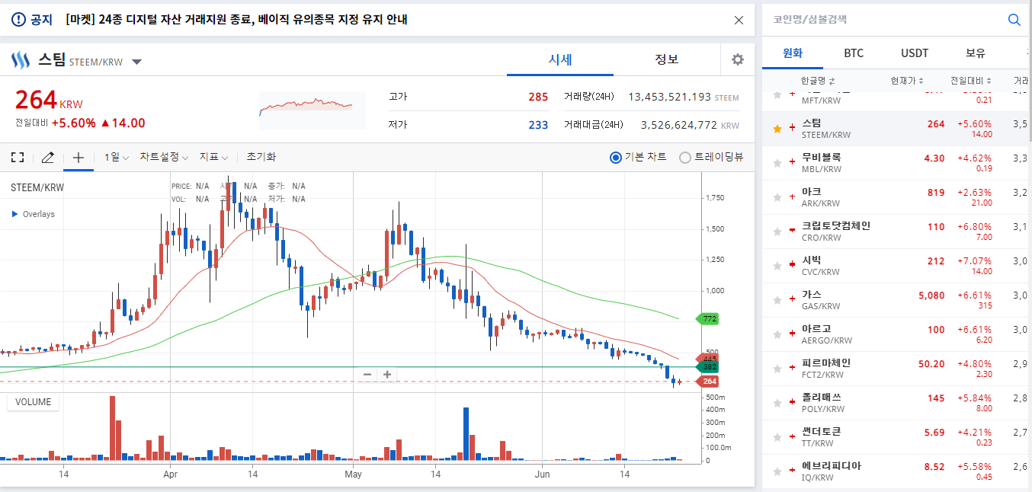Expand the Overlays section
The width and height of the screenshot is (1032, 492).
34,214
